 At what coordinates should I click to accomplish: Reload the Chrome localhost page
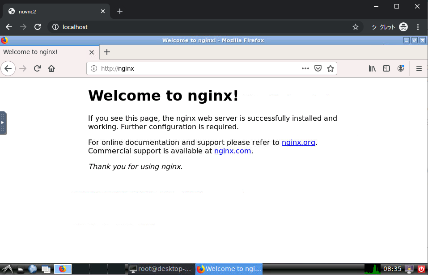tap(38, 27)
